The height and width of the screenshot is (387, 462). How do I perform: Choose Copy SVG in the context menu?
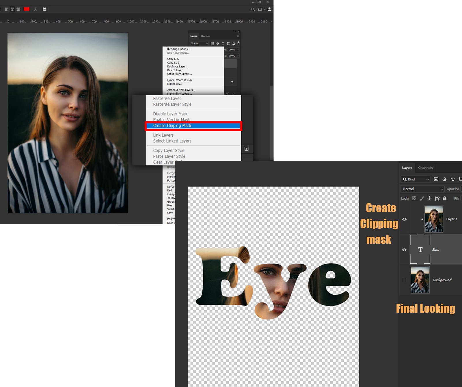(173, 63)
